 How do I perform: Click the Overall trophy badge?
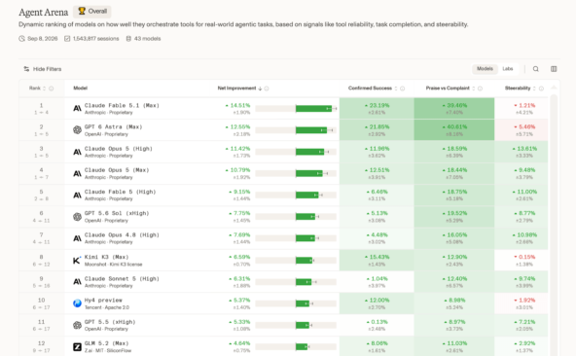pos(92,12)
